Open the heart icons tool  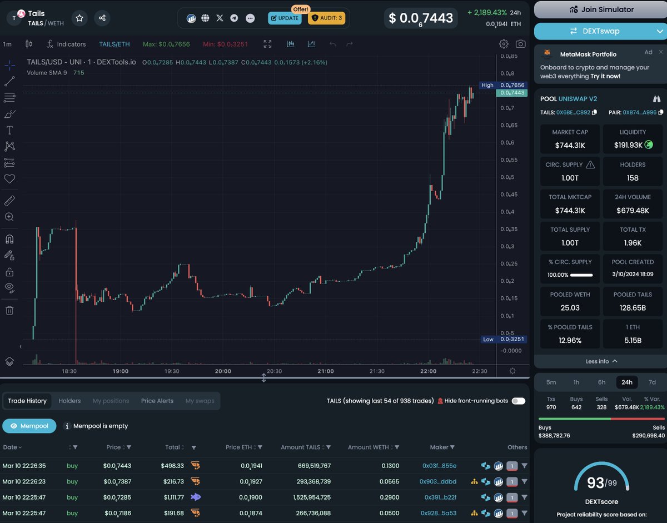click(x=9, y=179)
